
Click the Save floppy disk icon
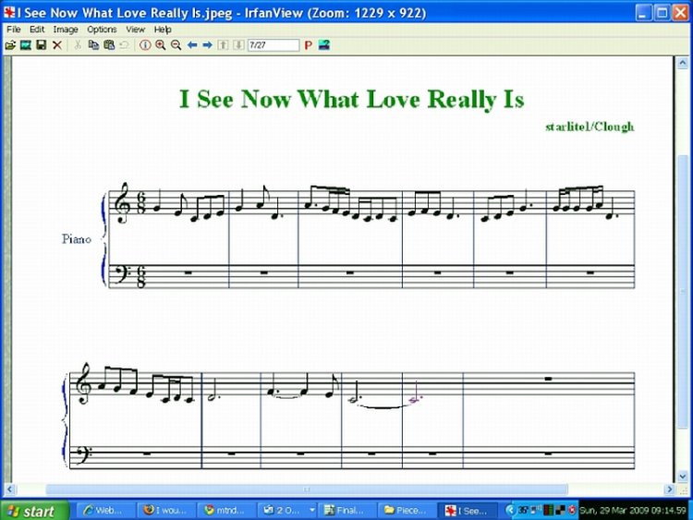(41, 44)
